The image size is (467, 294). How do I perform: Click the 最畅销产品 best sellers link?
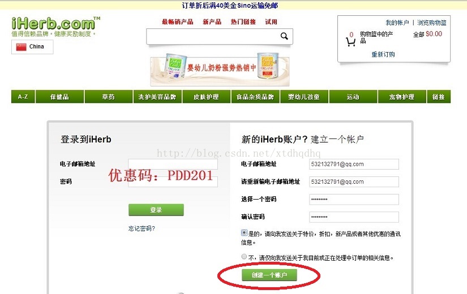tap(178, 21)
